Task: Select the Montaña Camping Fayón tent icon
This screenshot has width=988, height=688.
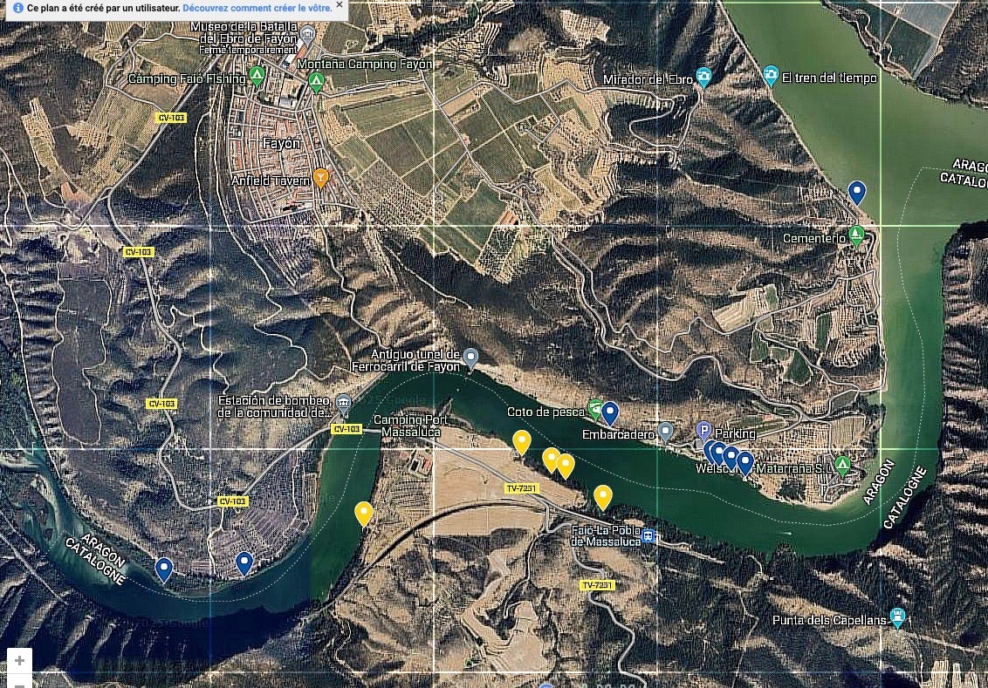Action: (316, 82)
